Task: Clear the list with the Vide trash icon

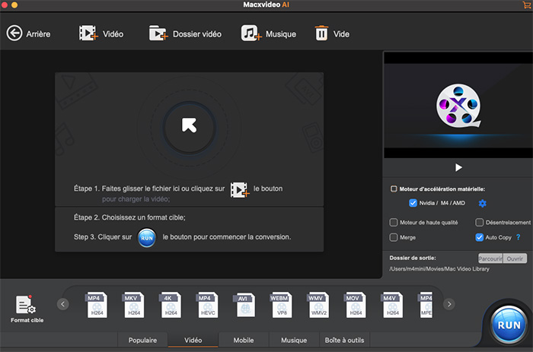Action: click(321, 33)
